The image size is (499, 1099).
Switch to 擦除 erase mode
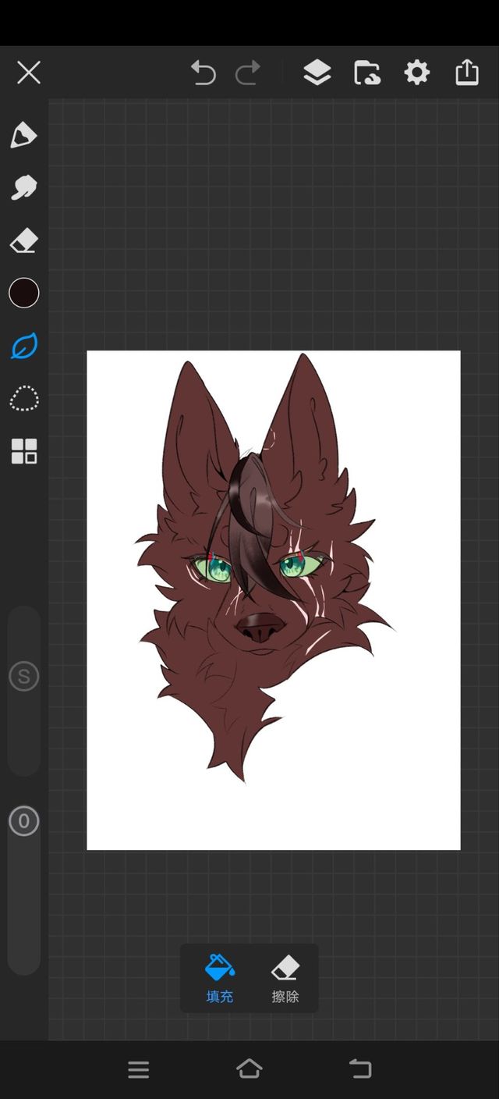tap(285, 978)
